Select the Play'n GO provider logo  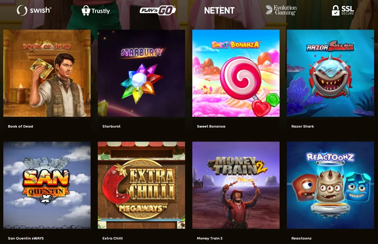click(158, 11)
